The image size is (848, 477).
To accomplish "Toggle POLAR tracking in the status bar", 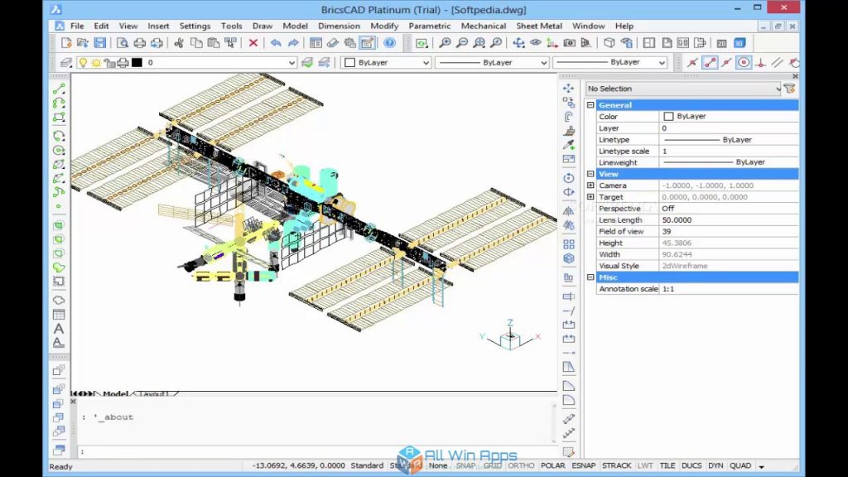I will click(x=552, y=465).
